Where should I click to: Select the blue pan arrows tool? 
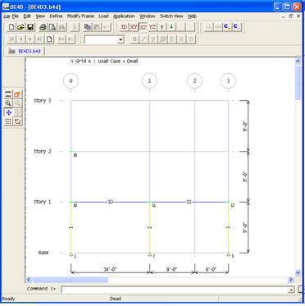(x=8, y=112)
